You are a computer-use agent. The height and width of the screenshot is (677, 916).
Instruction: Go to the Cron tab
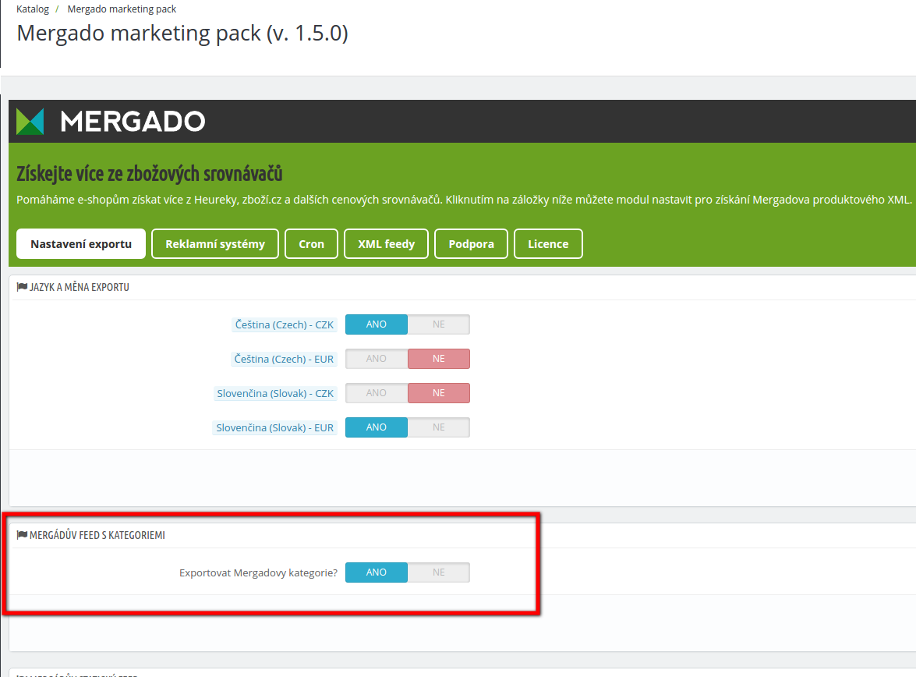311,244
